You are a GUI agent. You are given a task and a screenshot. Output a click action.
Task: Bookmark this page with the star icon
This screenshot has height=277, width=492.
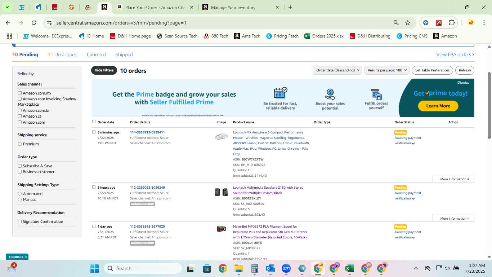pos(408,23)
